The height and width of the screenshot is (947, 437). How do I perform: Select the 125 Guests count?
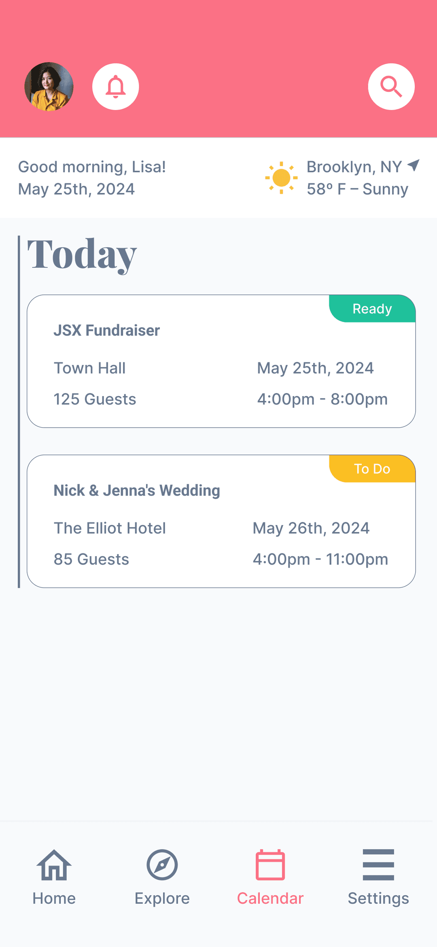[x=95, y=399]
